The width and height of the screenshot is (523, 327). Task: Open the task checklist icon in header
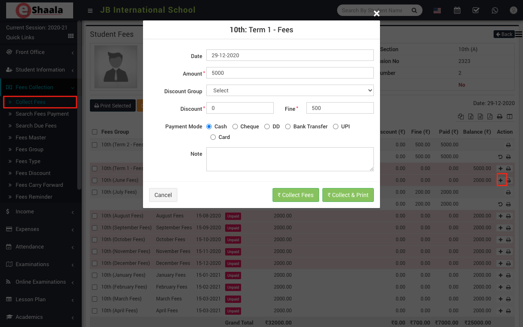[476, 10]
